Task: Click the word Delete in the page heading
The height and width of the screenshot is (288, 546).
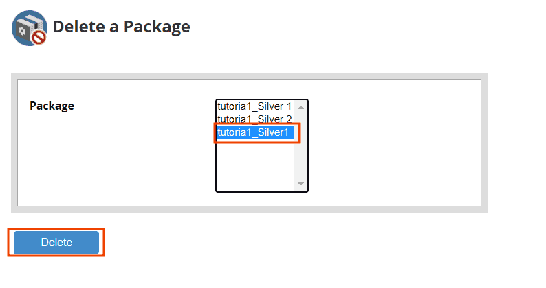Action: coord(78,27)
